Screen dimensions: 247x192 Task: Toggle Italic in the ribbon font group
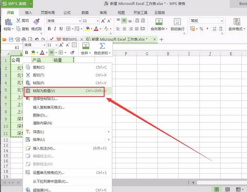click(x=55, y=29)
